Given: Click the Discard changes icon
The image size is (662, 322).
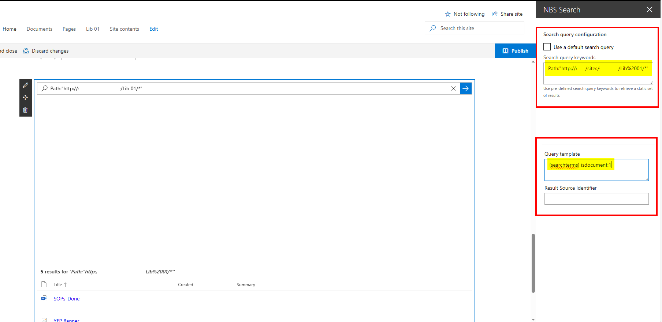Looking at the screenshot, I should pos(26,51).
